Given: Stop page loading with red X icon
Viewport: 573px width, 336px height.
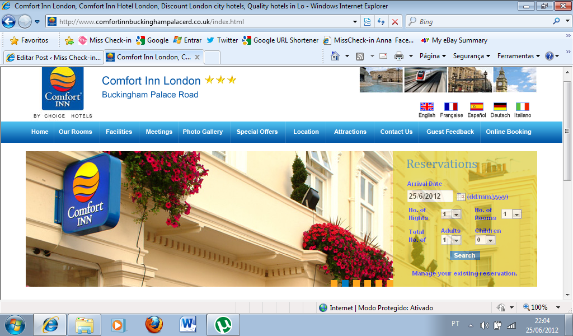Looking at the screenshot, I should coord(395,22).
